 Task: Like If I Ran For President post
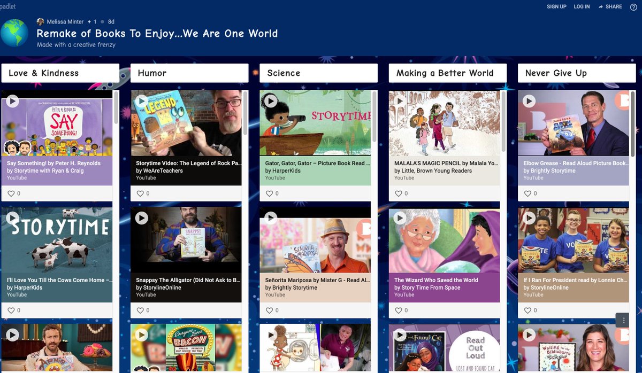[x=527, y=310]
